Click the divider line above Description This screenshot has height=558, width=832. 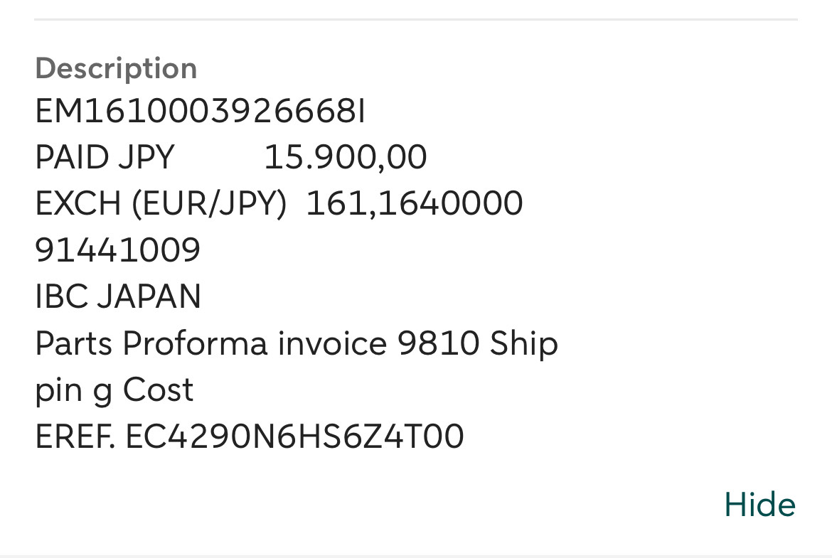416,20
